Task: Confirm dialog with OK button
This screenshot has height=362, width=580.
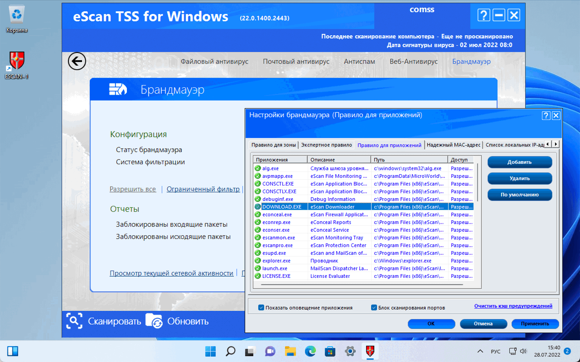Action: (x=431, y=324)
